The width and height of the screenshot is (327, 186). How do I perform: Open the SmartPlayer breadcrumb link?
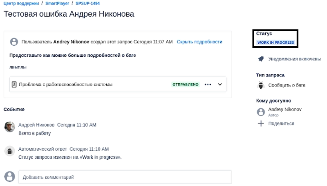point(58,3)
